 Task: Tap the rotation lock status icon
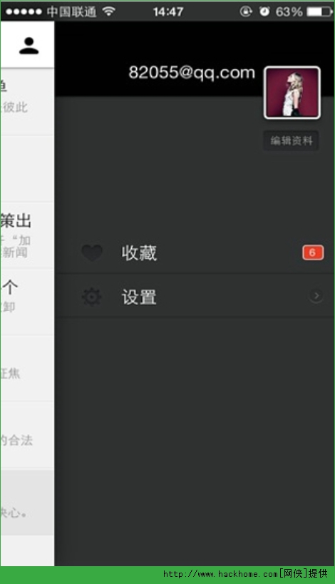point(246,11)
